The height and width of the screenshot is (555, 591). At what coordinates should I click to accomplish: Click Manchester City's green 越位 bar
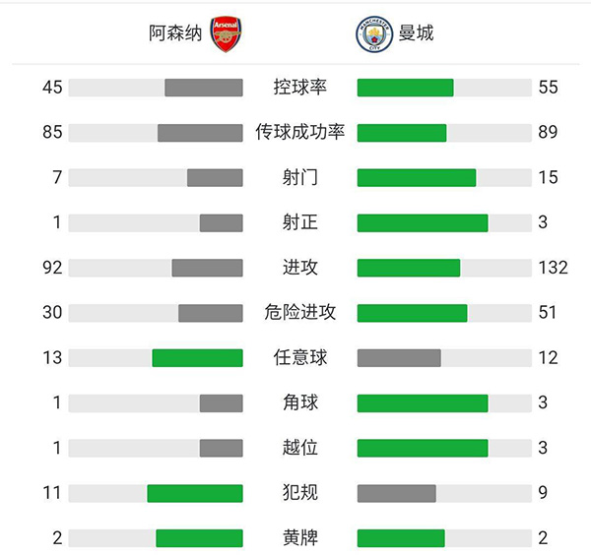pyautogui.click(x=422, y=448)
